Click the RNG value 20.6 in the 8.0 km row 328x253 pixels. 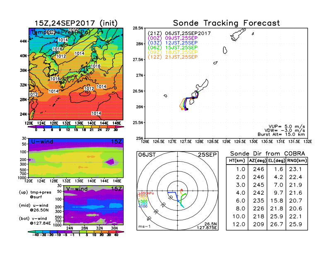point(295,208)
